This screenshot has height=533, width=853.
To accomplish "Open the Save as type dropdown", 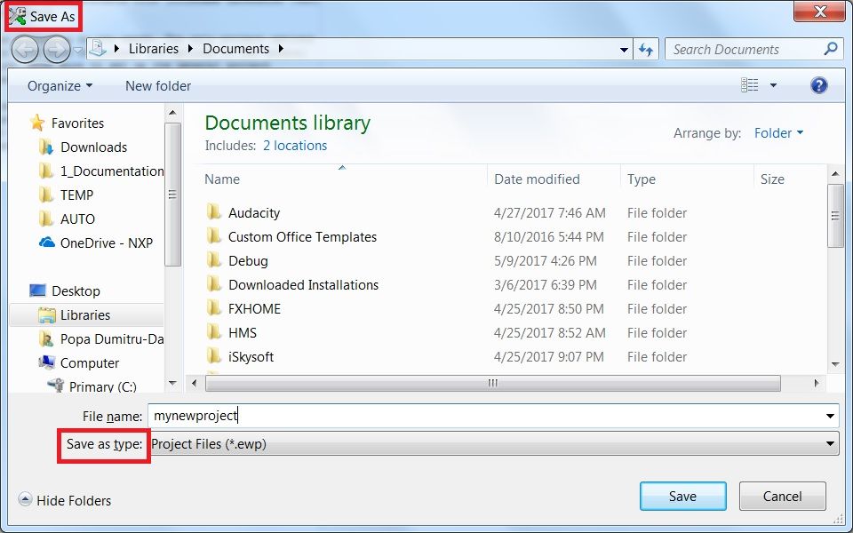I will (493, 444).
